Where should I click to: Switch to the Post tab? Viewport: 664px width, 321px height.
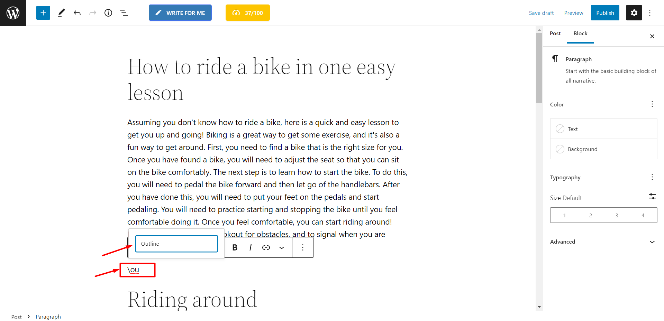pos(555,34)
